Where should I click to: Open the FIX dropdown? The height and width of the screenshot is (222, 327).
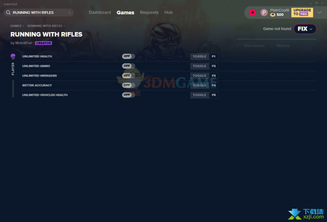click(305, 29)
